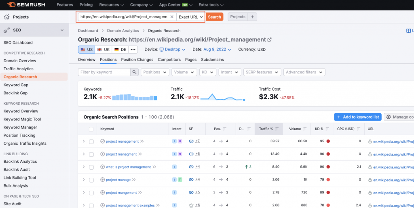Screen dimensions: 414x208
Task: Open the Volume filter dropdown
Action: click(x=184, y=72)
